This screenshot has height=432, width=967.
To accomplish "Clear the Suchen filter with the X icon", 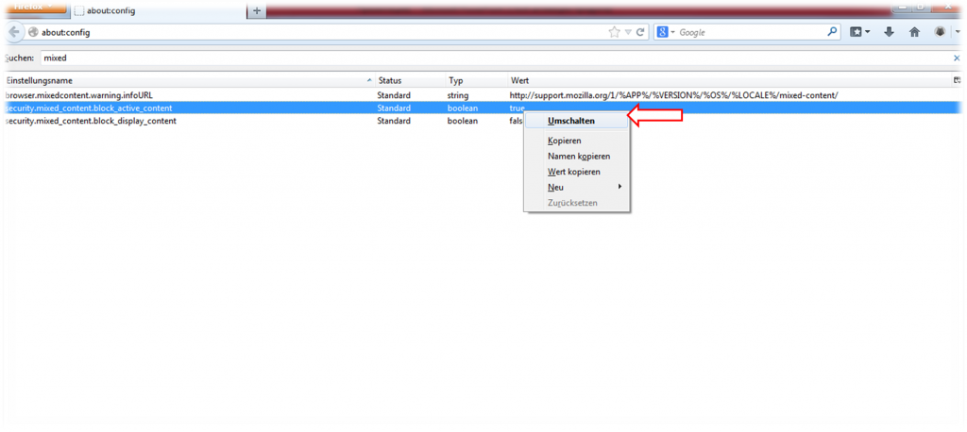I will [956, 58].
